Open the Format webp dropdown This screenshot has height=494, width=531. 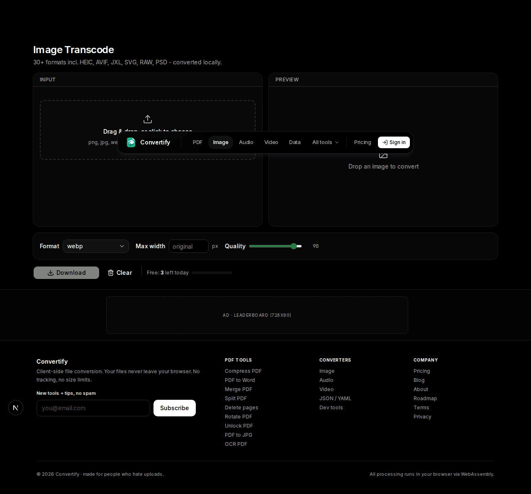(96, 246)
